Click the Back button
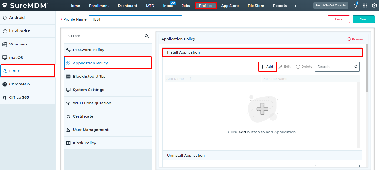The image size is (379, 170). tap(338, 19)
